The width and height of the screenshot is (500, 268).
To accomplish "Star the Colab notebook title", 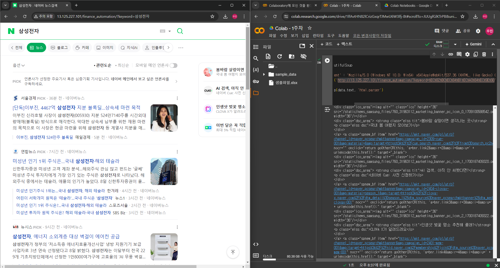I will coord(310,28).
